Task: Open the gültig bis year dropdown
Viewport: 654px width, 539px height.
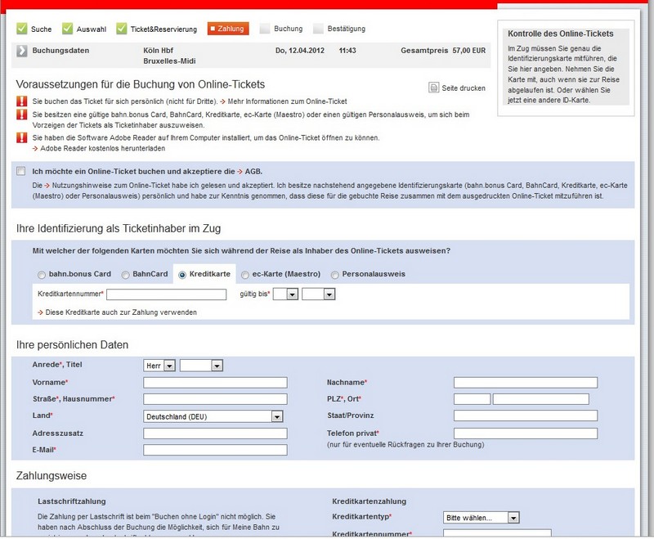Action: 319,294
